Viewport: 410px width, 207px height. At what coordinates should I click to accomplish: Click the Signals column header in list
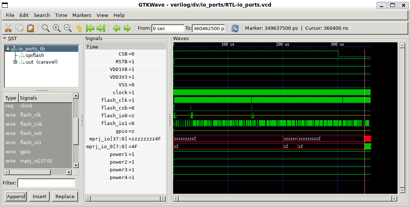click(x=45, y=98)
